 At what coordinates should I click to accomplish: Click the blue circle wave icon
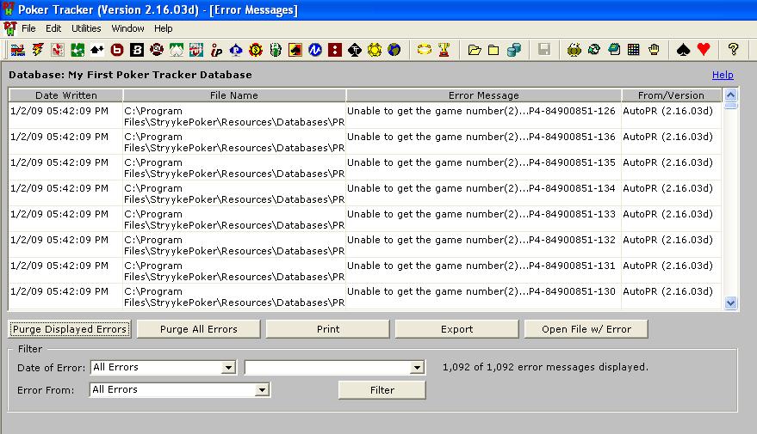tap(315, 50)
